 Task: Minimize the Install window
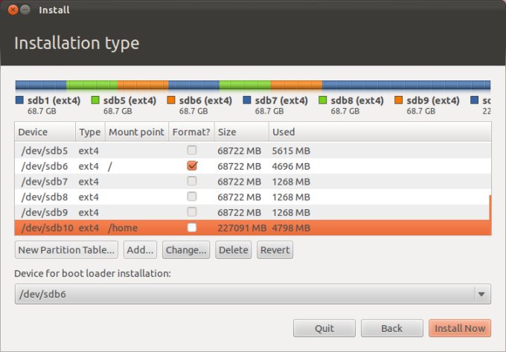[x=25, y=10]
